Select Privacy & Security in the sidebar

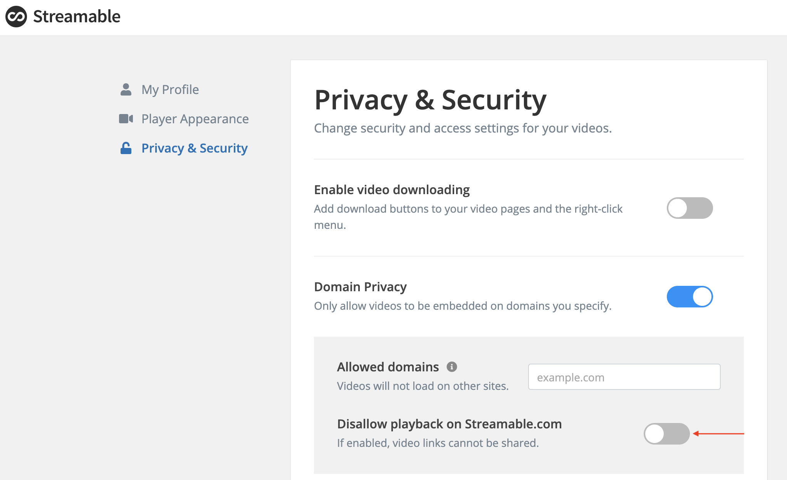(x=195, y=148)
